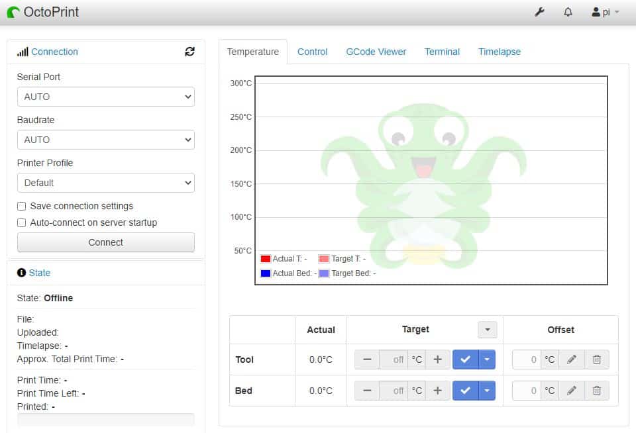Increase Bed target temperature
Image resolution: width=636 pixels, height=433 pixels.
tap(438, 391)
